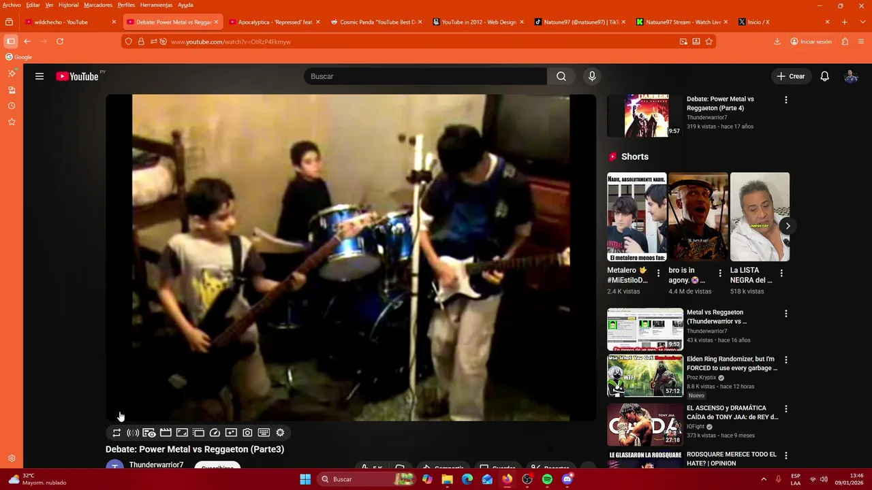
Task: Advance Shorts shelf with next arrow
Action: point(788,226)
